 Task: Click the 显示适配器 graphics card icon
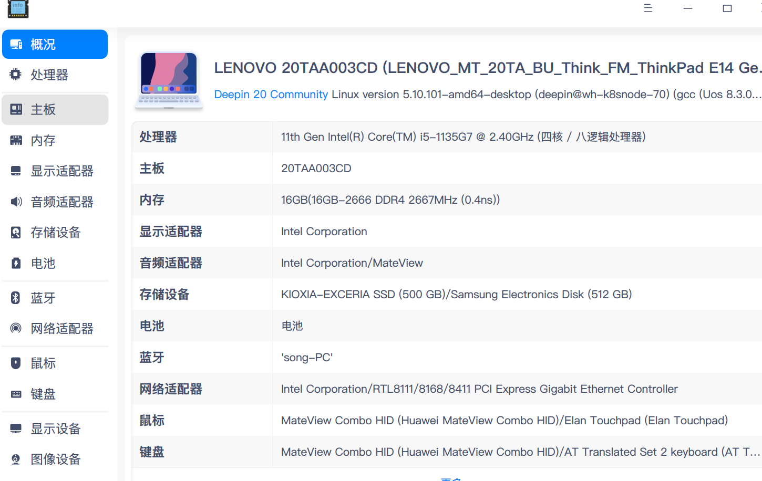pyautogui.click(x=16, y=171)
